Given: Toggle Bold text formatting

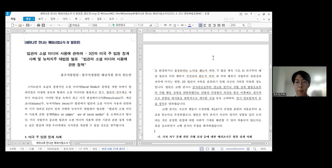Looking at the screenshot, I should [165, 25].
